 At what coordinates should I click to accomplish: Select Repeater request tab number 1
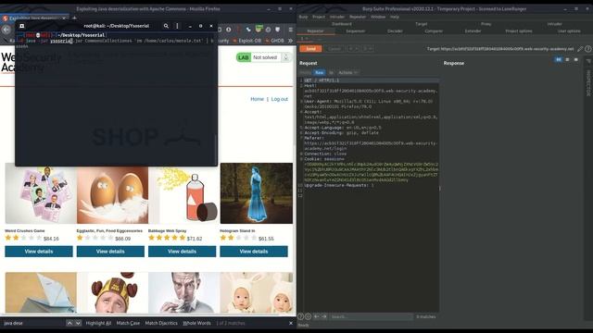pyautogui.click(x=303, y=39)
